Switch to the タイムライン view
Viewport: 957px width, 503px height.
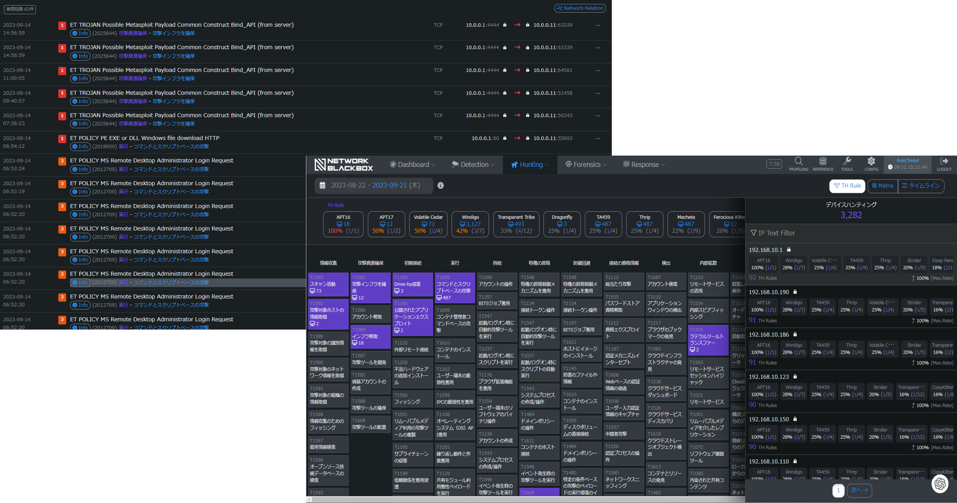[921, 186]
